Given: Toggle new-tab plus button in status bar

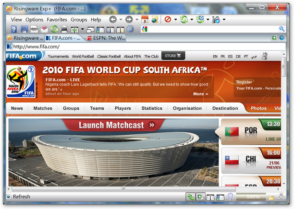Looking at the screenshot, I should [200, 197].
